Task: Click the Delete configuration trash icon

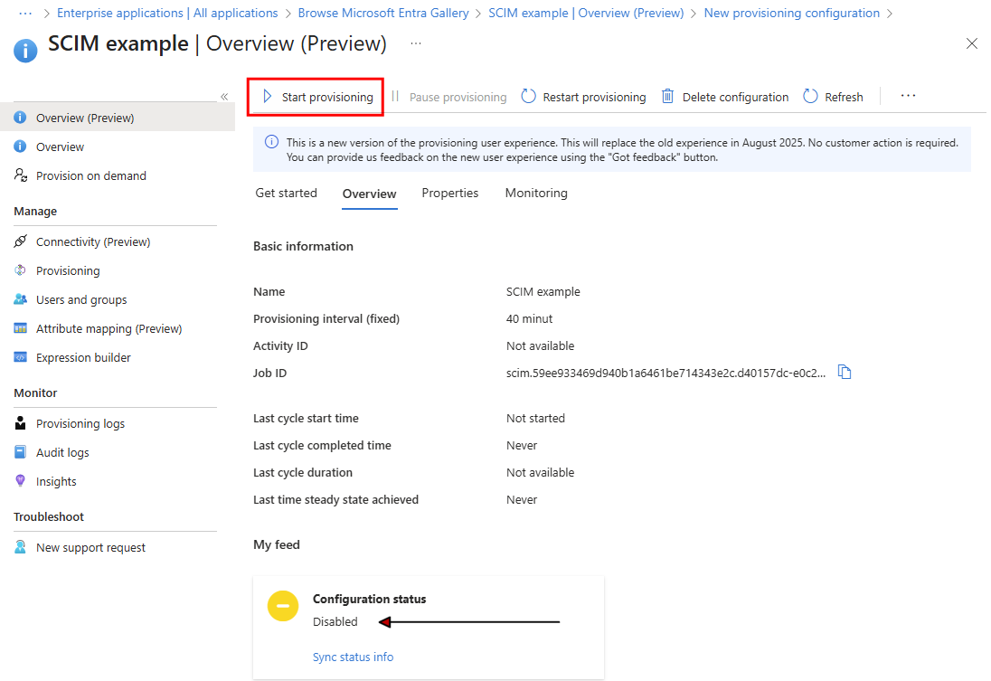Action: click(x=667, y=96)
